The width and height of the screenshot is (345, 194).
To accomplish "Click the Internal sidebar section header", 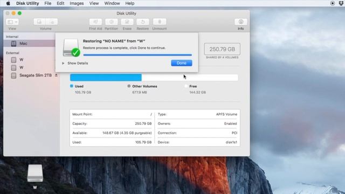I will click(x=12, y=37).
